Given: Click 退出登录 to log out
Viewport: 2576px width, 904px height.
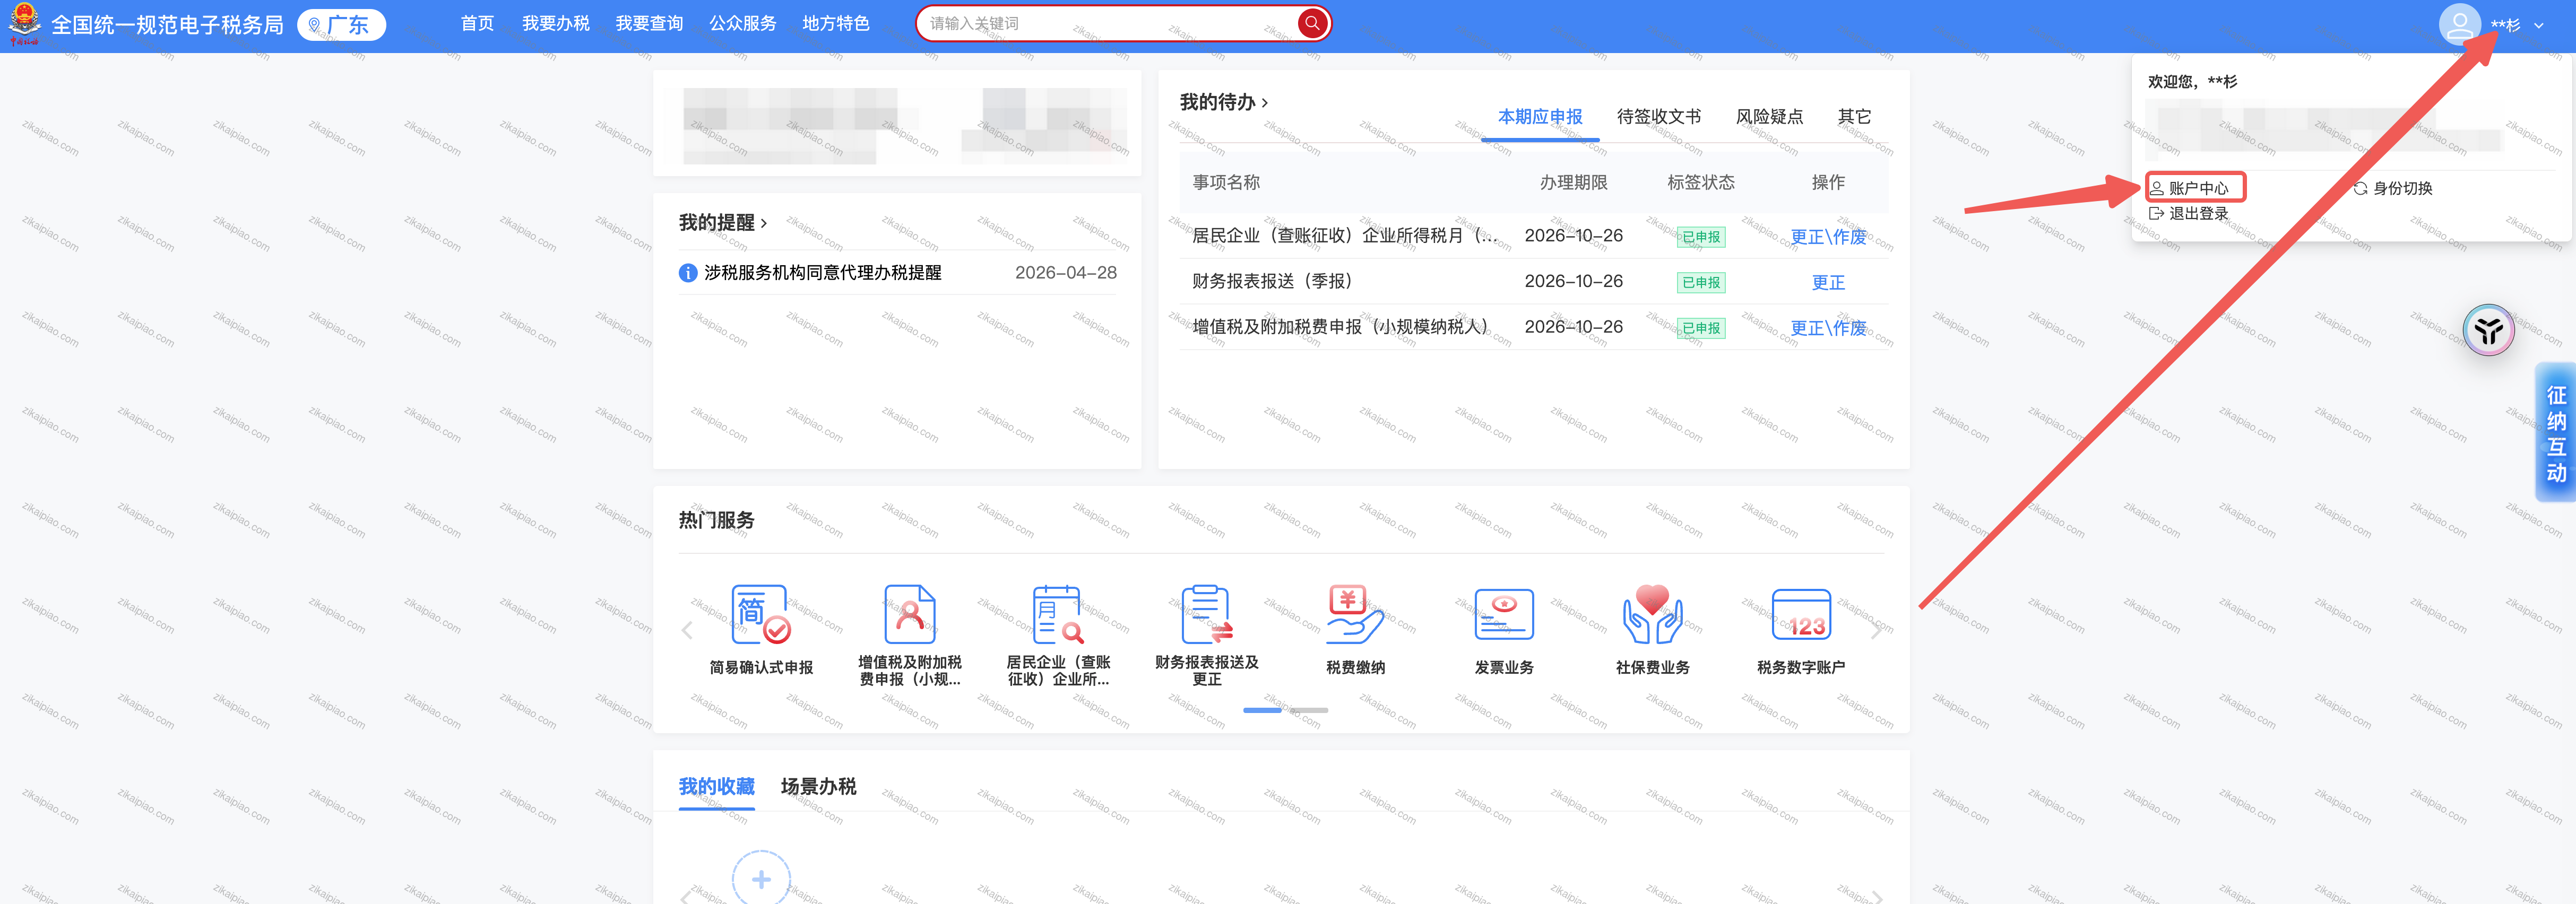Looking at the screenshot, I should [x=2189, y=213].
